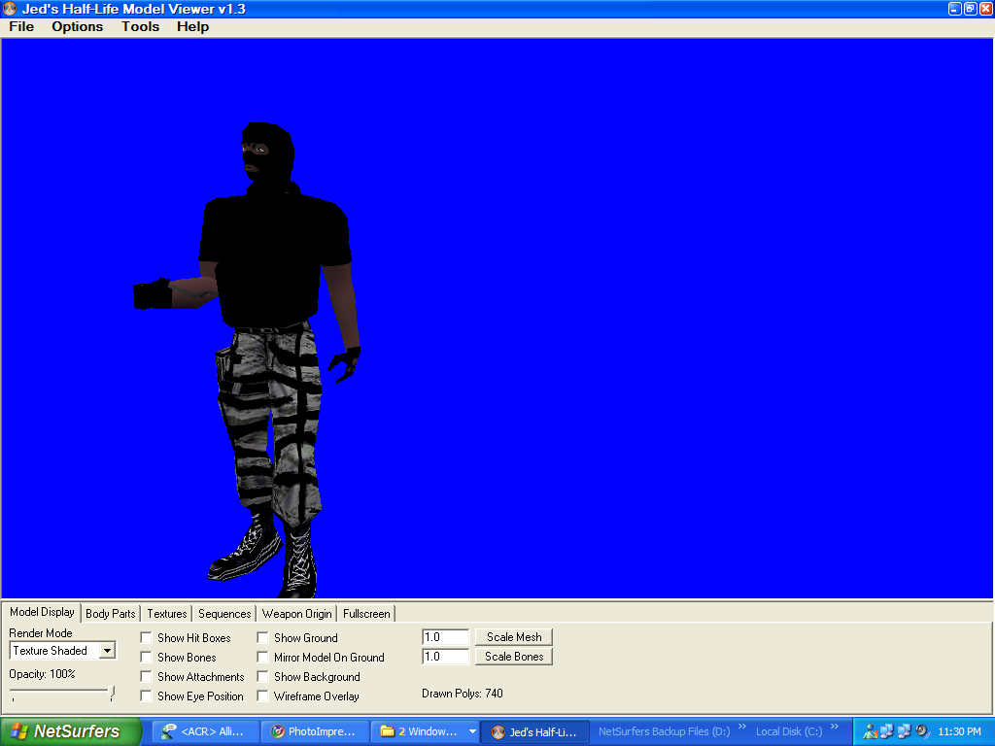Image resolution: width=995 pixels, height=746 pixels.
Task: Turn on Show Ground checkbox
Action: (x=262, y=637)
